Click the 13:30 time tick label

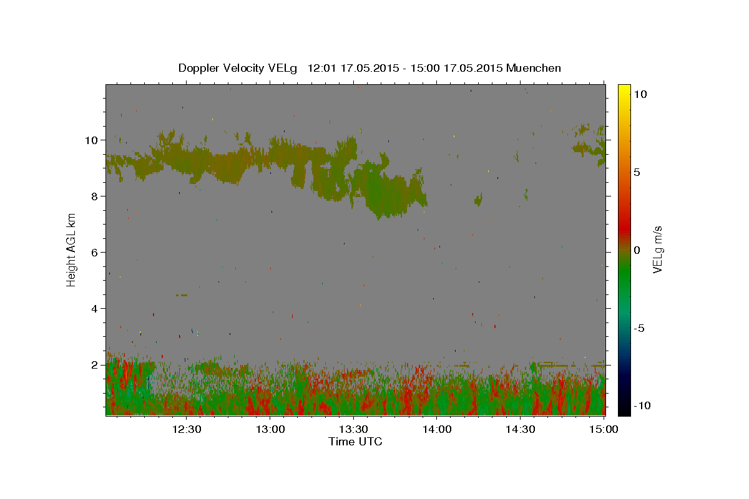(x=353, y=429)
